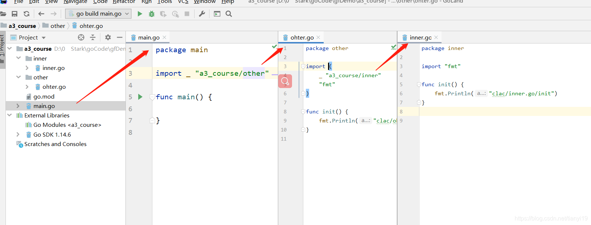Click the inspection checkmark in ohter.go editor

click(x=394, y=47)
